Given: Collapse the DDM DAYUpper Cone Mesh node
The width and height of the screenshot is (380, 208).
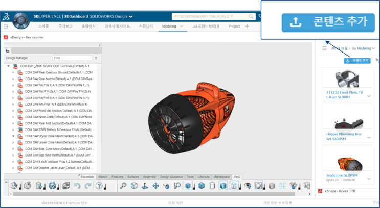Looking at the screenshot, I should (x=13, y=136).
